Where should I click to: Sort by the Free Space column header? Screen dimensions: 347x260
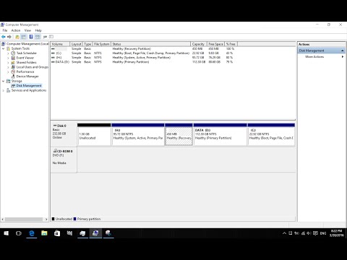coord(215,44)
